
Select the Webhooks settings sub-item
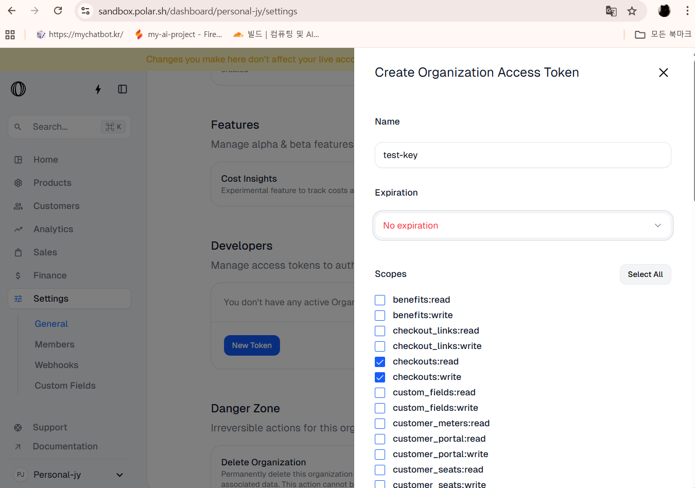pos(57,365)
